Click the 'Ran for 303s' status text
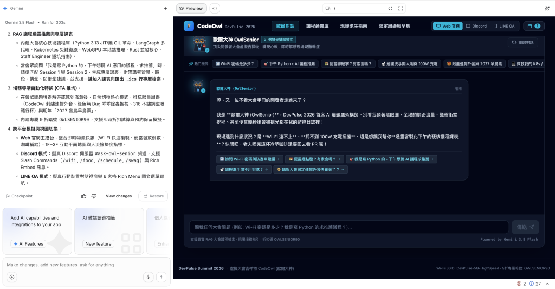Screen dimensions: 555x289 54,22
